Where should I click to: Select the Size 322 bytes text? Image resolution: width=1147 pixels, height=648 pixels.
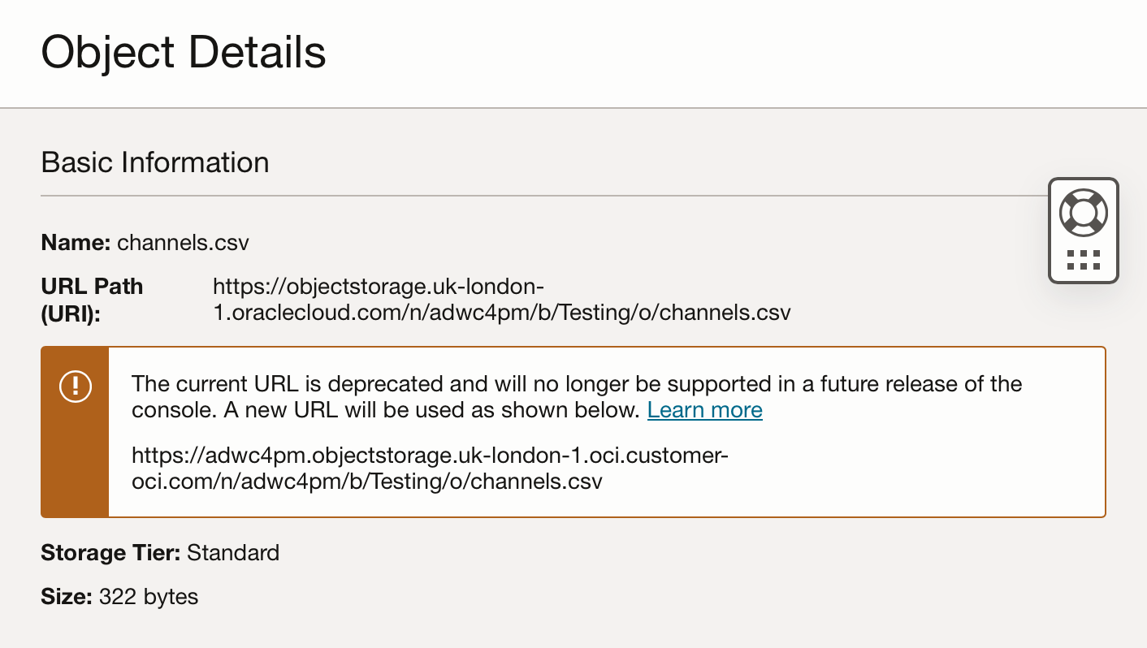119,597
